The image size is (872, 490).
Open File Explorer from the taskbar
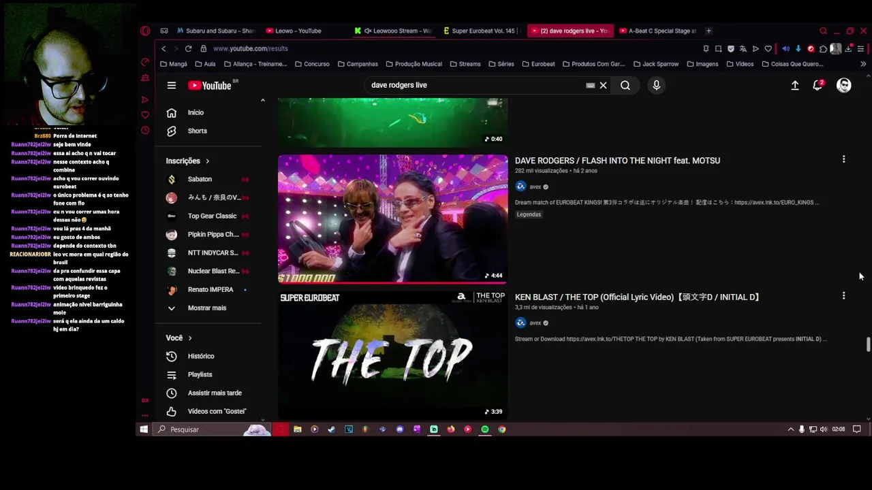point(297,429)
